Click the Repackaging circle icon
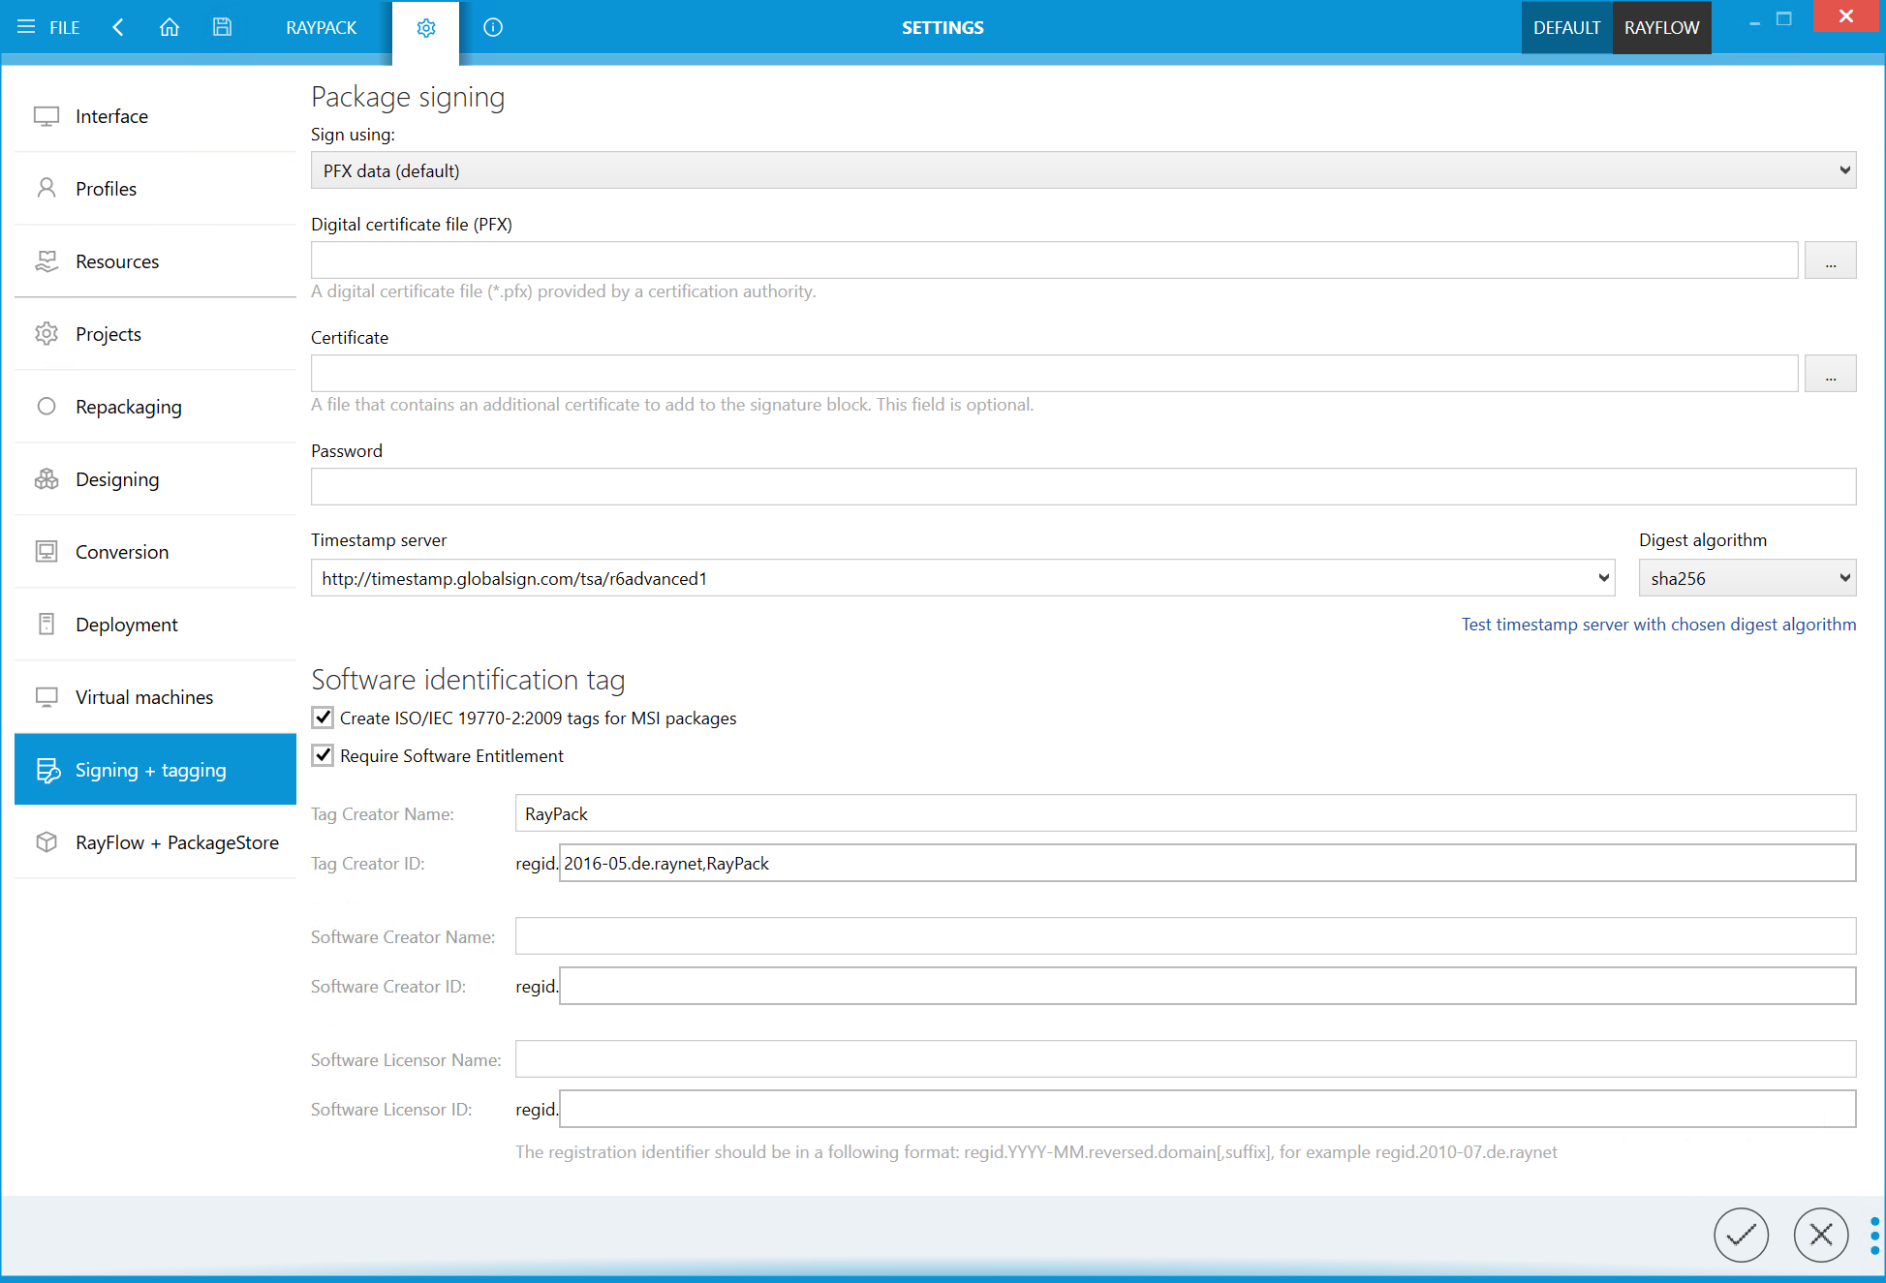The height and width of the screenshot is (1283, 1886). tap(46, 407)
